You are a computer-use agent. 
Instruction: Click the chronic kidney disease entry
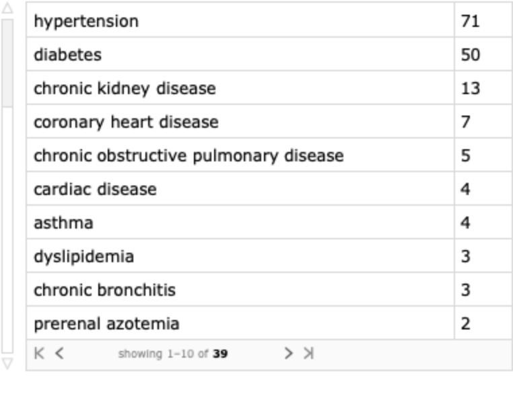click(125, 88)
